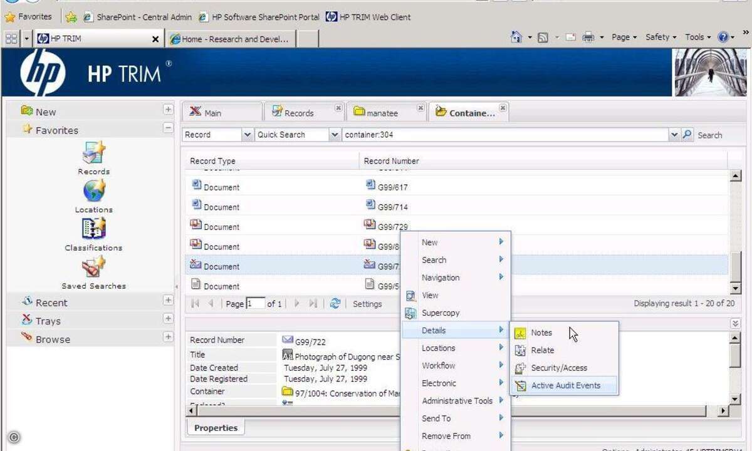Expand the Trays sidebar section
Viewport: 752px width, 451px height.
tap(168, 318)
